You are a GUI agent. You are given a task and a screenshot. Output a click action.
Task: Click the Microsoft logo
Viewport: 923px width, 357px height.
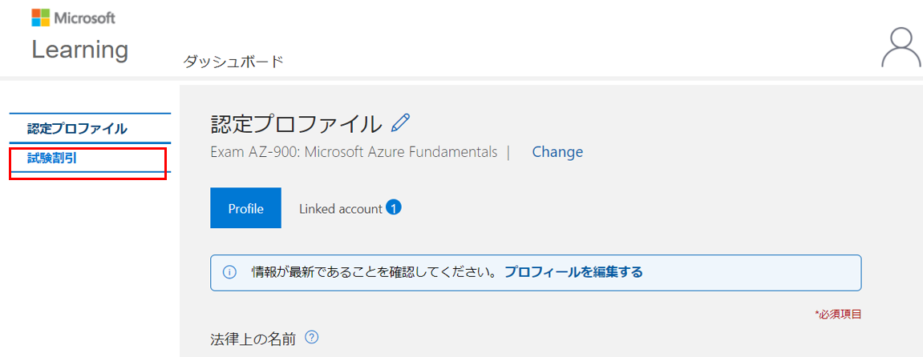tap(74, 18)
